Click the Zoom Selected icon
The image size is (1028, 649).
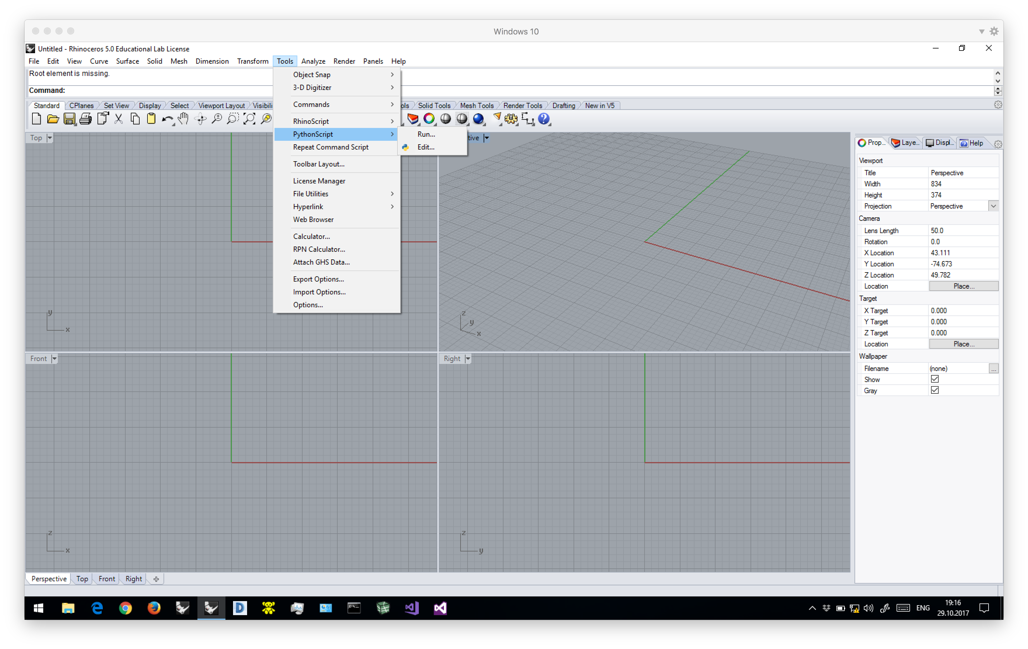[266, 119]
